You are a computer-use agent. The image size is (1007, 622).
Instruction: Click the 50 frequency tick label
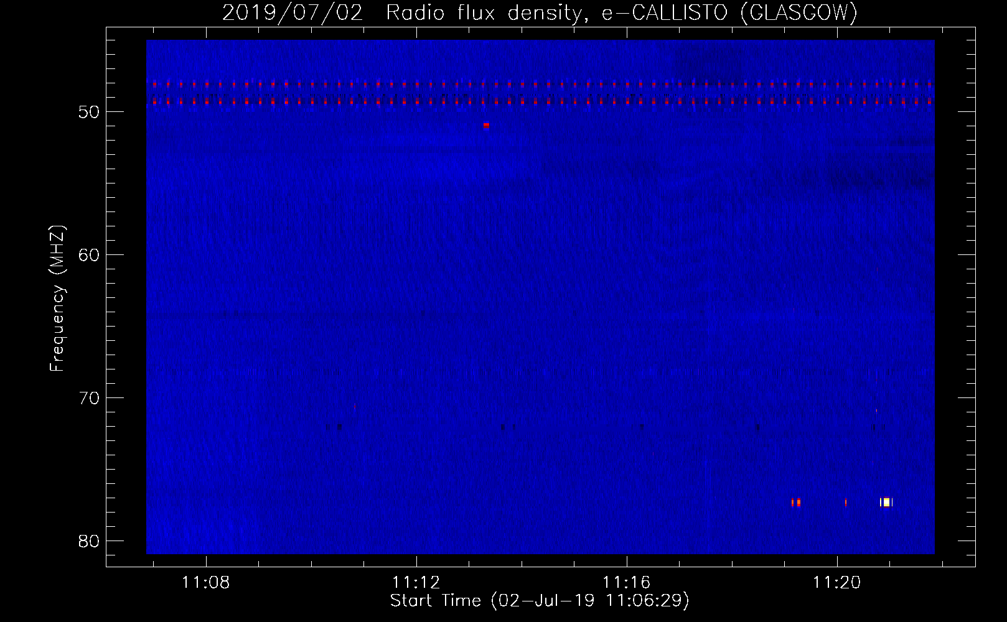(x=89, y=112)
